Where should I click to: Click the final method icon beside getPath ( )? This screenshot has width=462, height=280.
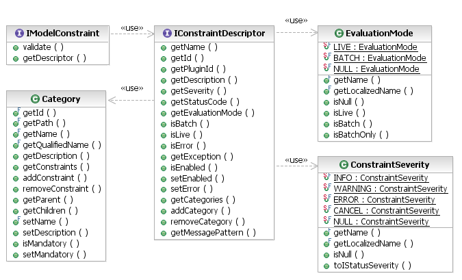coord(16,123)
